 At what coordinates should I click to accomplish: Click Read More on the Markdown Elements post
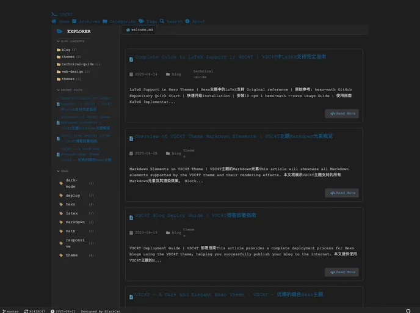point(342,193)
